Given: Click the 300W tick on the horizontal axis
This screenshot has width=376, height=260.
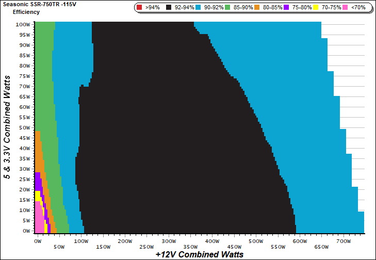Looking at the screenshot, I should (x=169, y=241).
